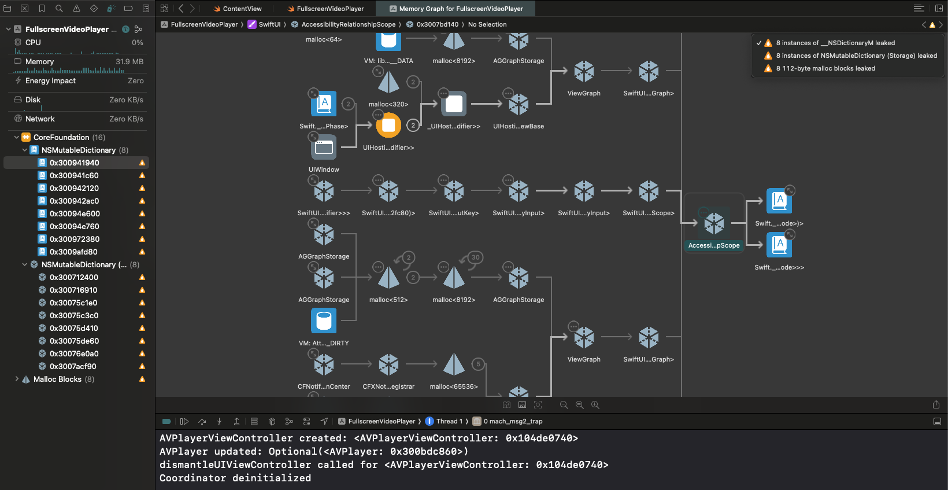This screenshot has width=948, height=490.
Task: Switch to the ContentView tab
Action: click(x=242, y=9)
